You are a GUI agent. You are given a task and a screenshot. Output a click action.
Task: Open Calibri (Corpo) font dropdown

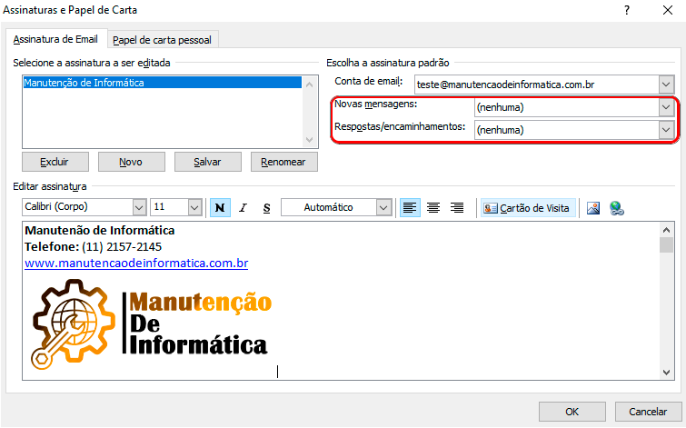[x=139, y=207]
